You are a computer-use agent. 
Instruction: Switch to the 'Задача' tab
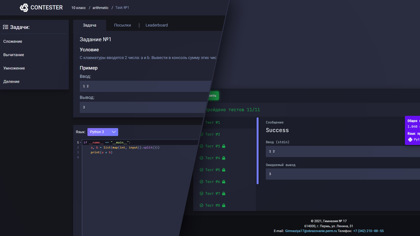coord(90,25)
